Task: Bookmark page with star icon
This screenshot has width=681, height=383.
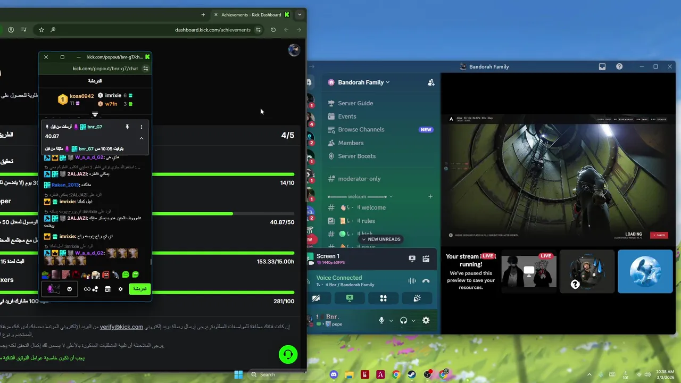Action: (x=41, y=30)
